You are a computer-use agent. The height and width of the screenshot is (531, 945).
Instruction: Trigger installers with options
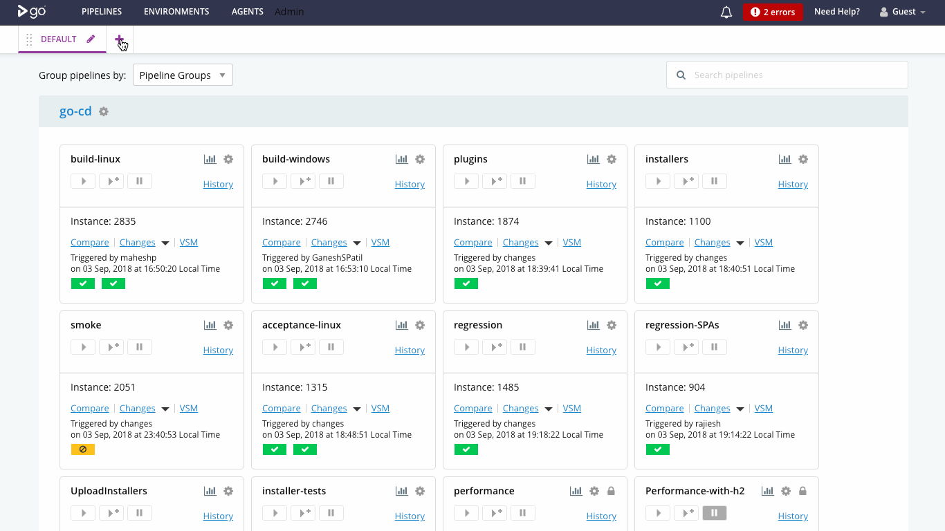coord(686,181)
